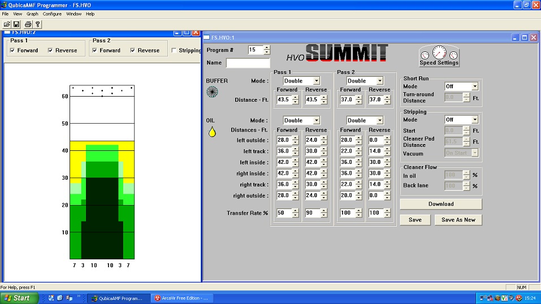Toggle Pass 2 Reverse checkbox
This screenshot has width=541, height=304.
click(133, 50)
